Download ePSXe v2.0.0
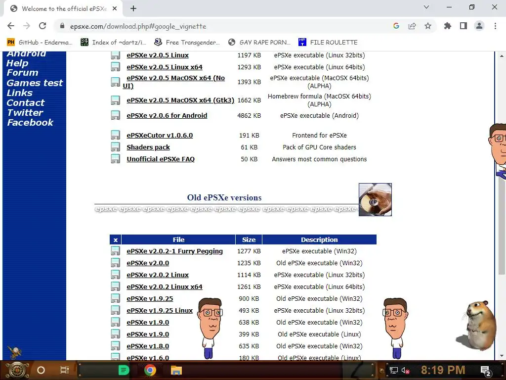 (148, 263)
